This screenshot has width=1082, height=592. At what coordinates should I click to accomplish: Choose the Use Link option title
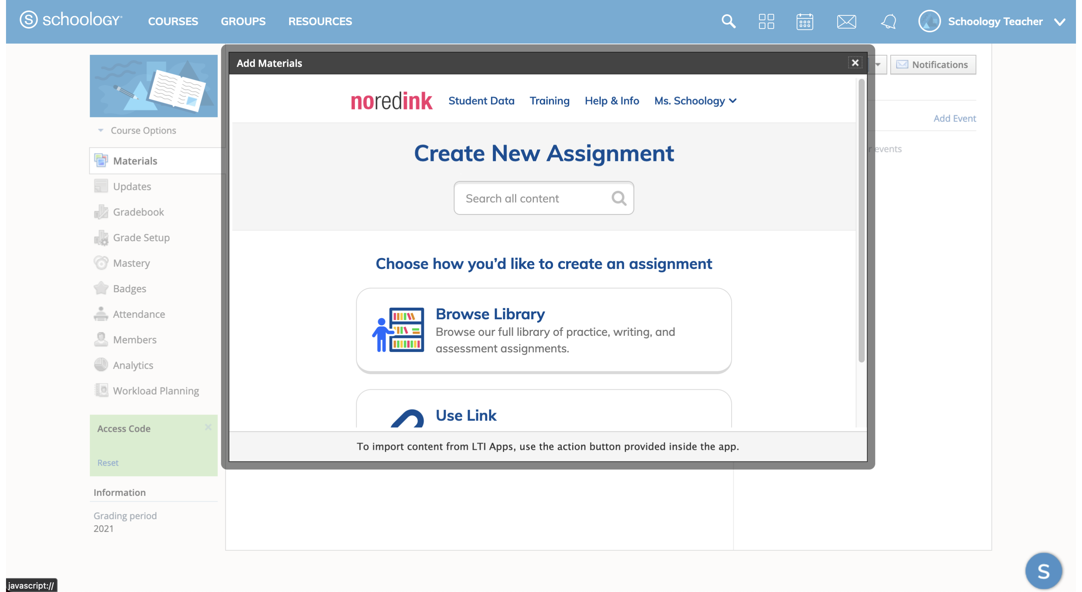[466, 415]
